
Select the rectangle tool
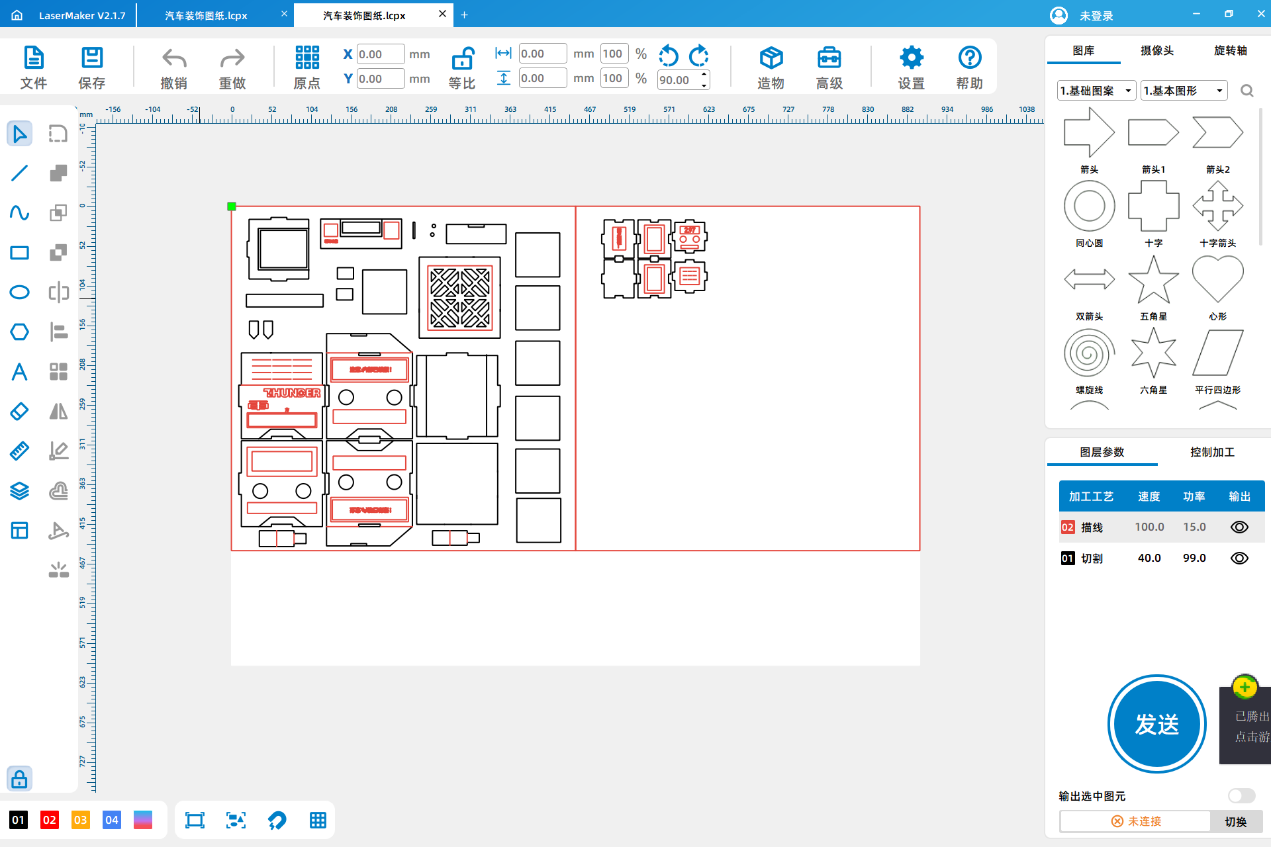click(x=19, y=253)
